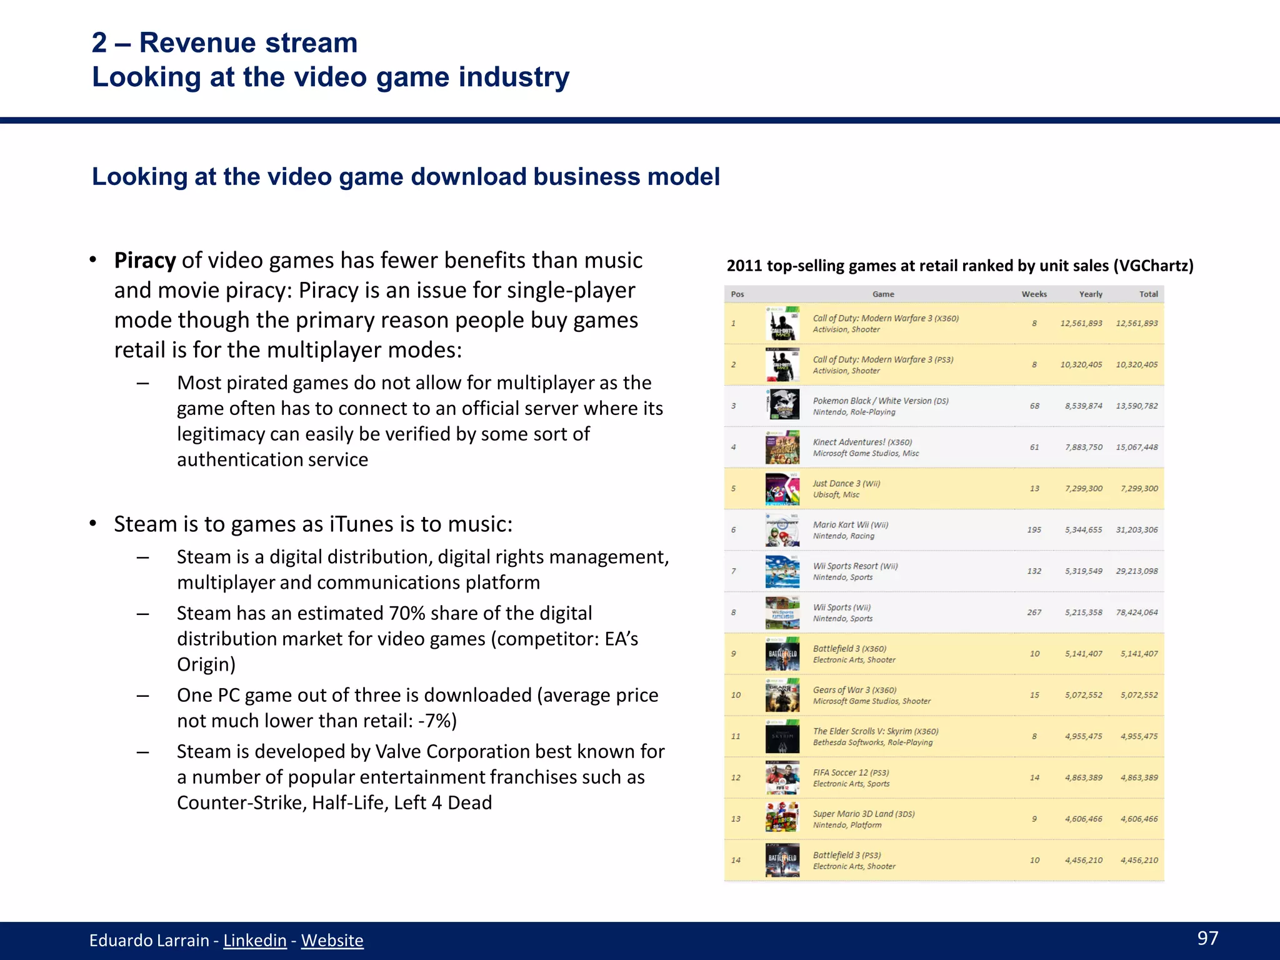The height and width of the screenshot is (960, 1280).
Task: Click Call of Duty MW3 PS3 cover thumbnail
Action: click(782, 364)
